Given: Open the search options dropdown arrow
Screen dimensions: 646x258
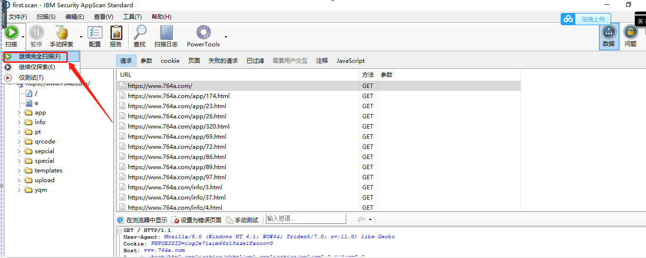Looking at the screenshot, I should coord(370,220).
